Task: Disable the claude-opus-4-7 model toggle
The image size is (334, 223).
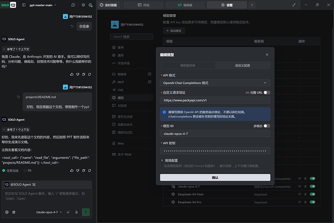Action: [x=313, y=186]
